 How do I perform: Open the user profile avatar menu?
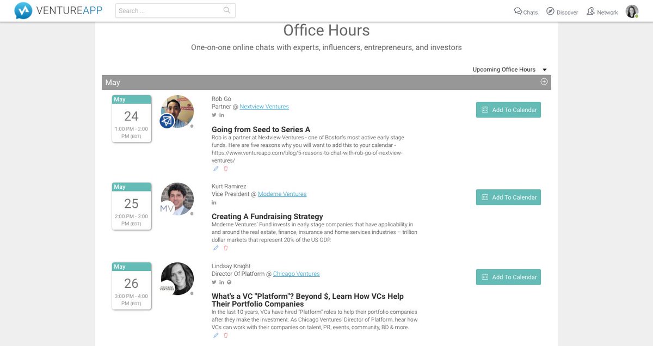[x=632, y=11]
